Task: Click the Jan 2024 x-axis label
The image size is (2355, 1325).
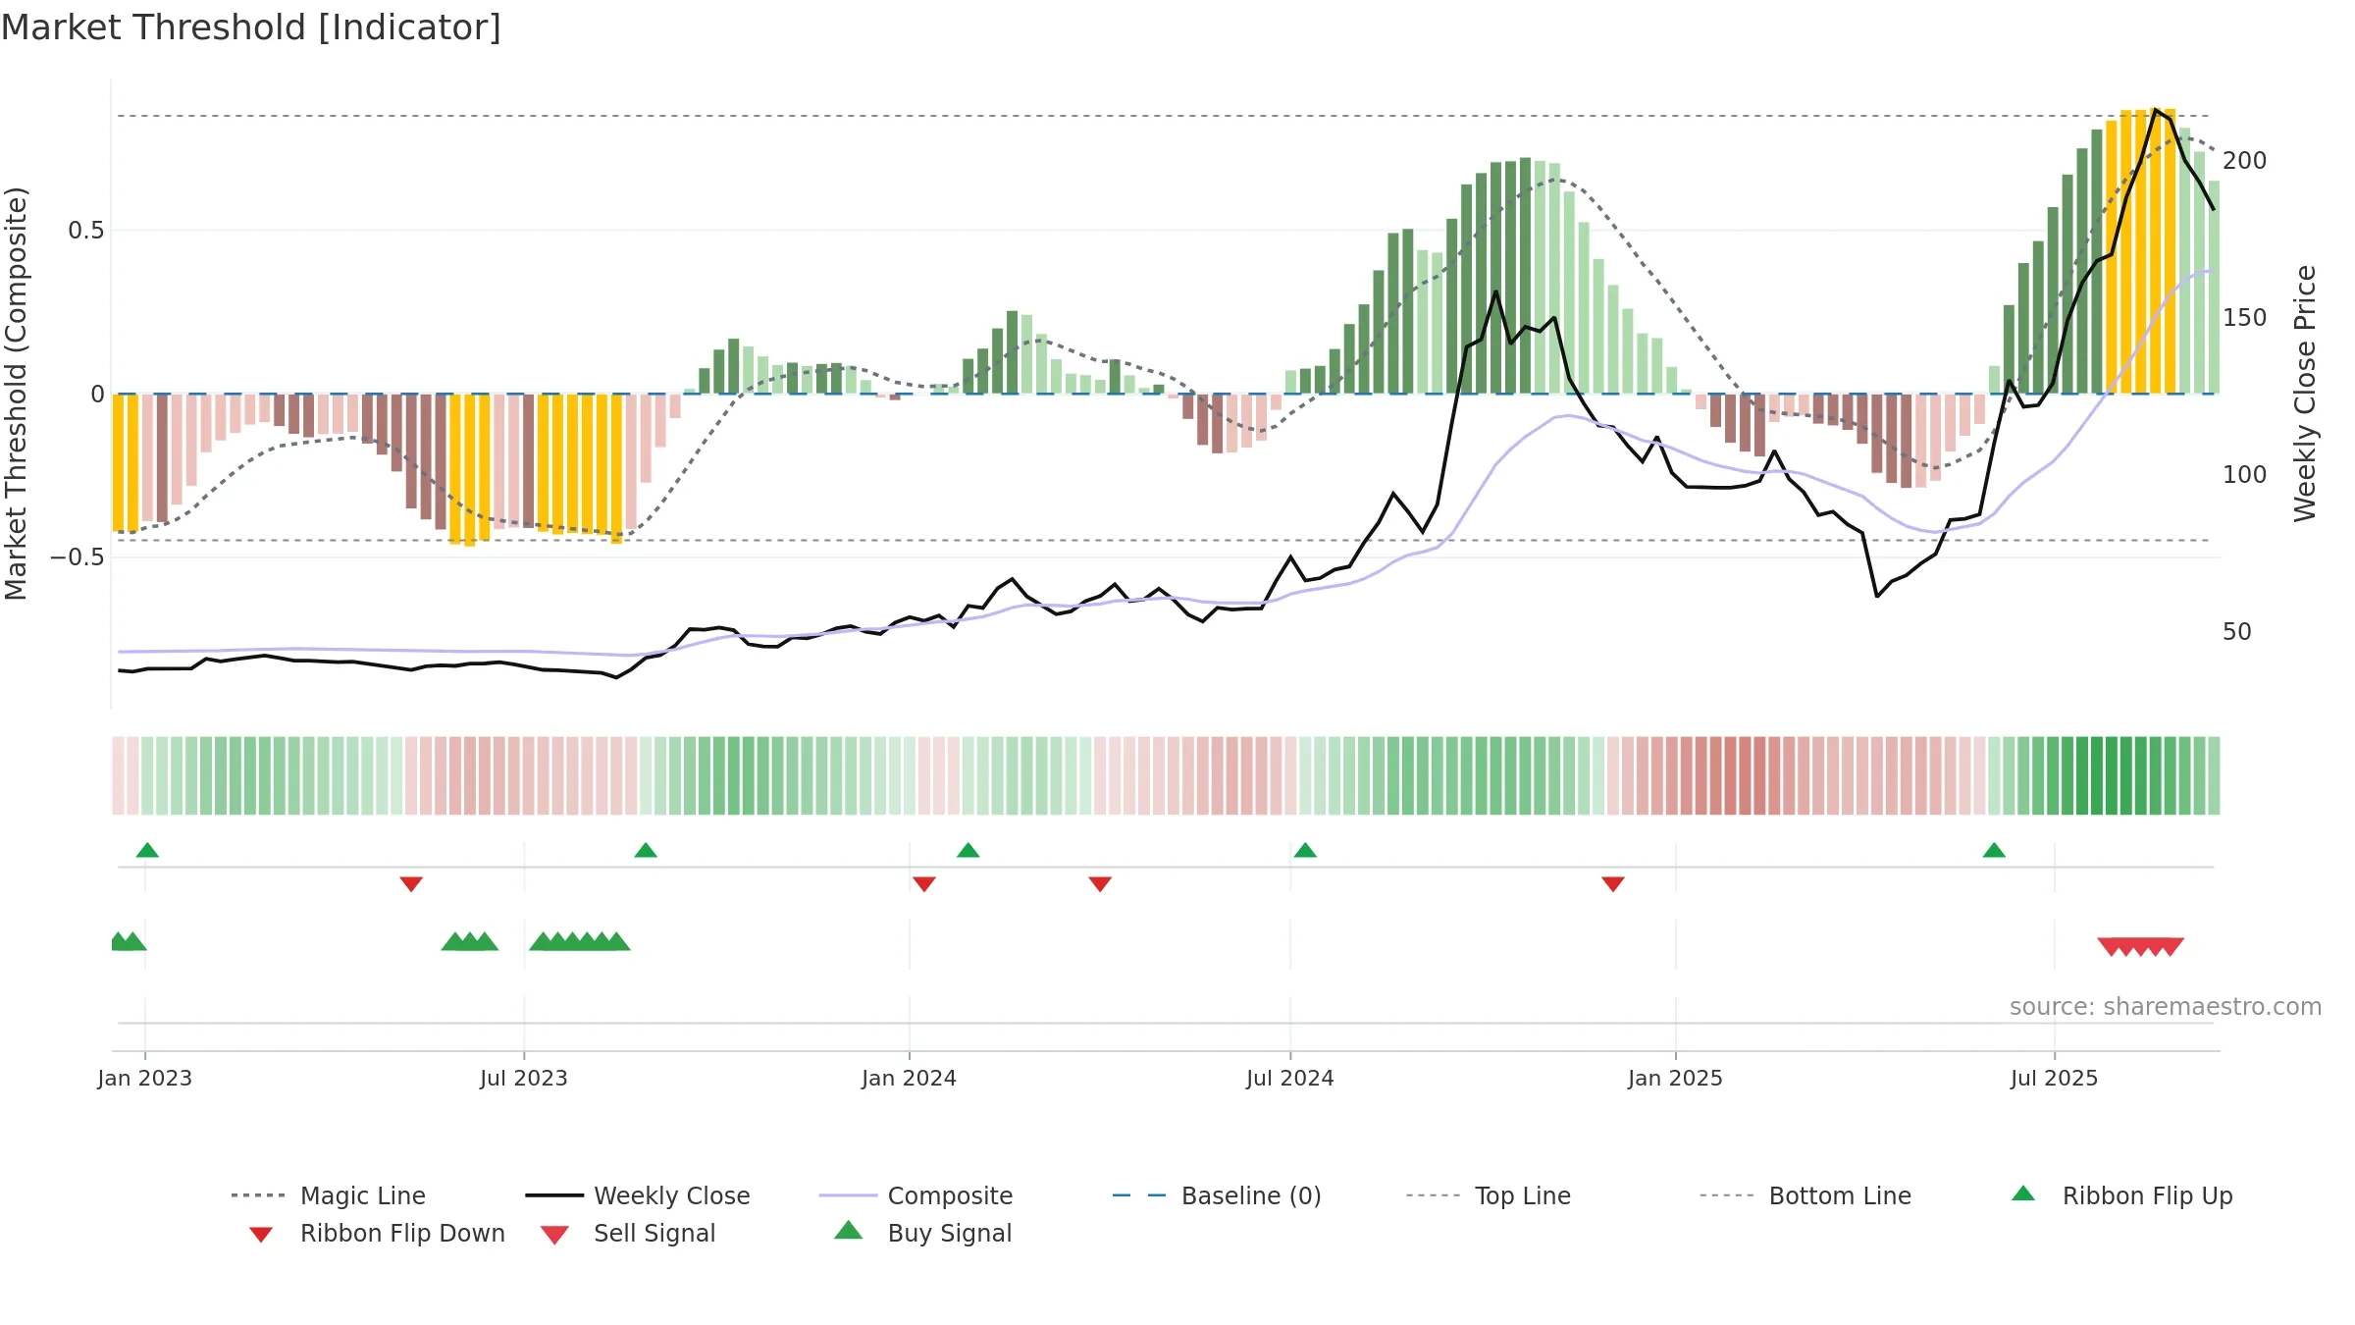Action: tap(910, 1078)
